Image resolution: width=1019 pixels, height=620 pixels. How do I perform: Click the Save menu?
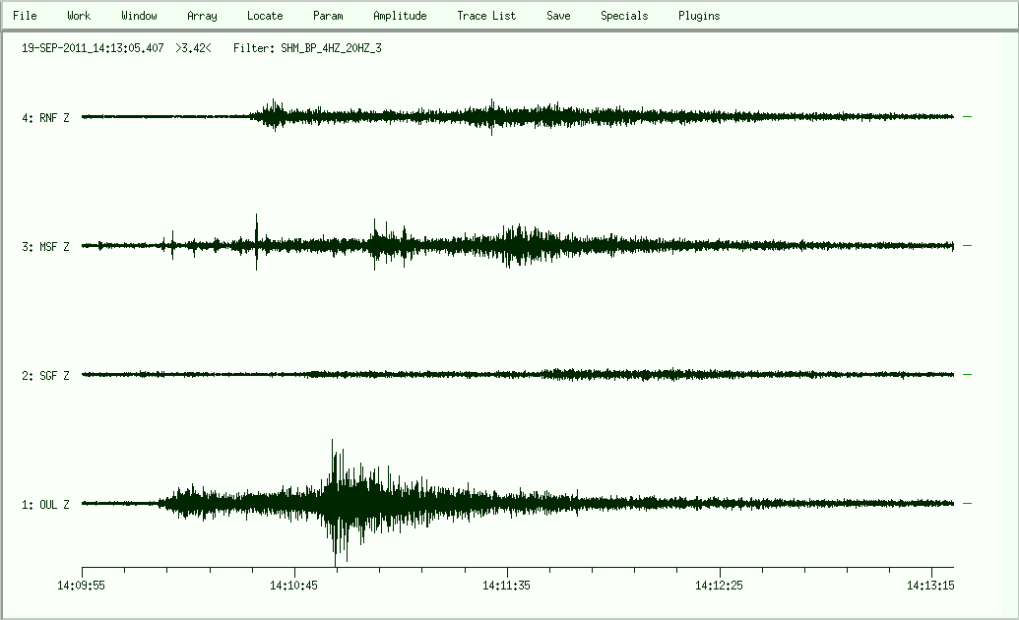(x=558, y=16)
